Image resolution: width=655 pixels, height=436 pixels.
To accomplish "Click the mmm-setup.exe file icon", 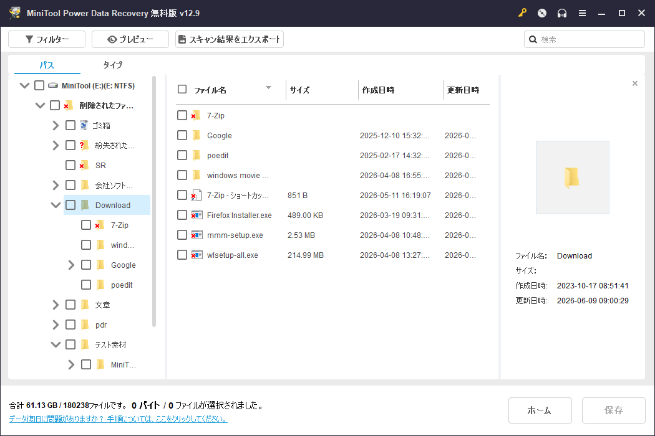I will pyautogui.click(x=196, y=235).
